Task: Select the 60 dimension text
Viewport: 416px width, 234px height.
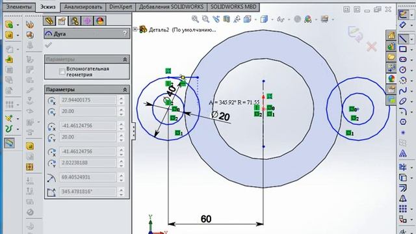Action: point(206,219)
